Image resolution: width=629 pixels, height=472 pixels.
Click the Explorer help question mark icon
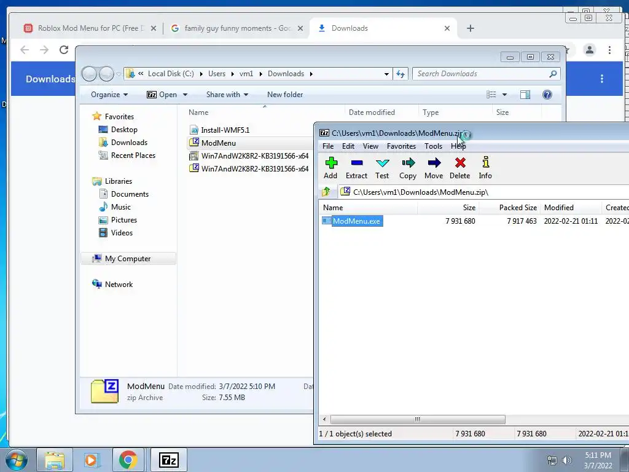547,95
